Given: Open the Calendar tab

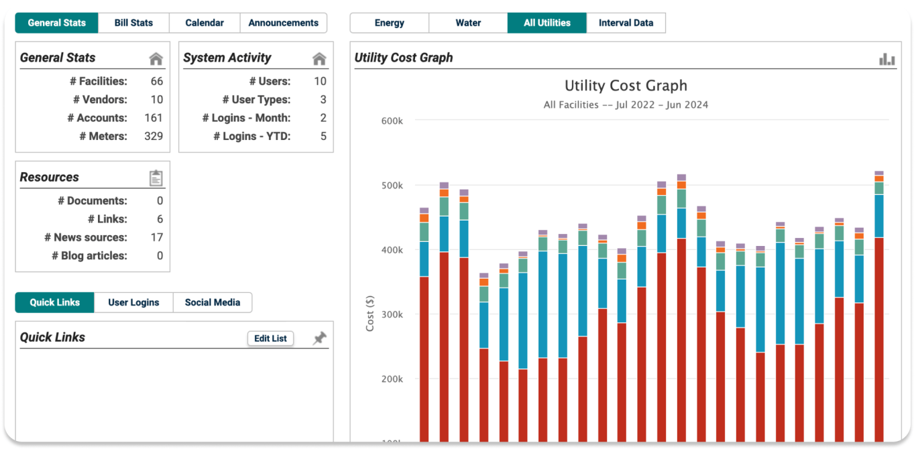Looking at the screenshot, I should tap(204, 22).
